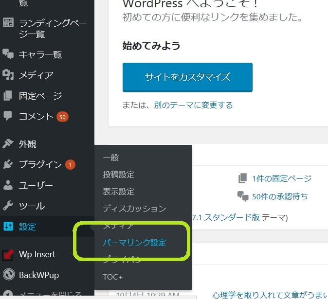Click the スタンダード版 theme link

(226, 217)
